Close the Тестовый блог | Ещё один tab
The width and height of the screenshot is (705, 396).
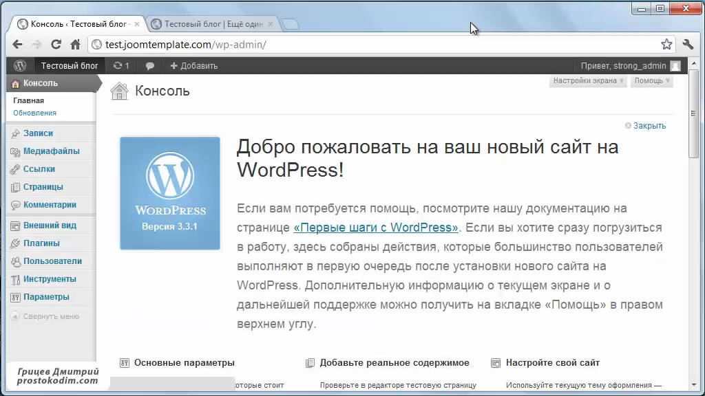[x=270, y=24]
